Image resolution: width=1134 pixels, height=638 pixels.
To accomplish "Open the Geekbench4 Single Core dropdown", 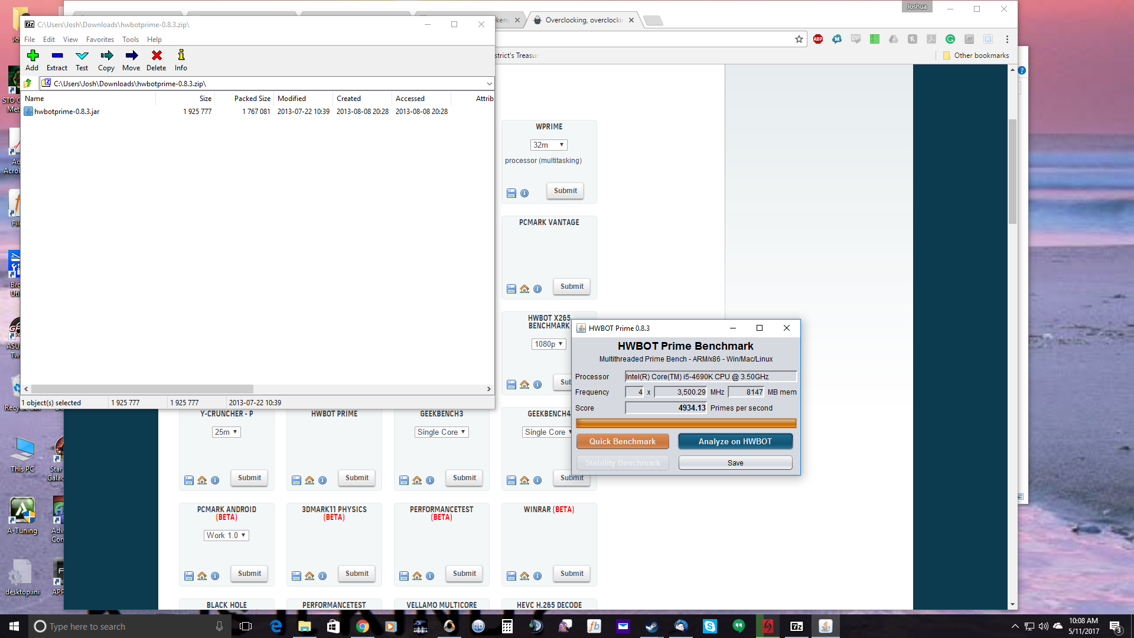I will click(x=548, y=432).
